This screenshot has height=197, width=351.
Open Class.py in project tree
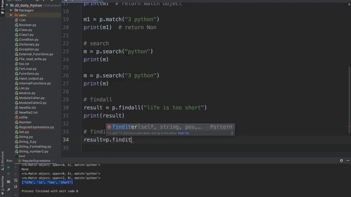(24, 30)
